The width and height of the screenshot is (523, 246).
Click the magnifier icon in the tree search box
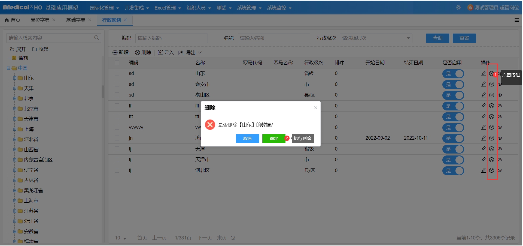pos(97,38)
